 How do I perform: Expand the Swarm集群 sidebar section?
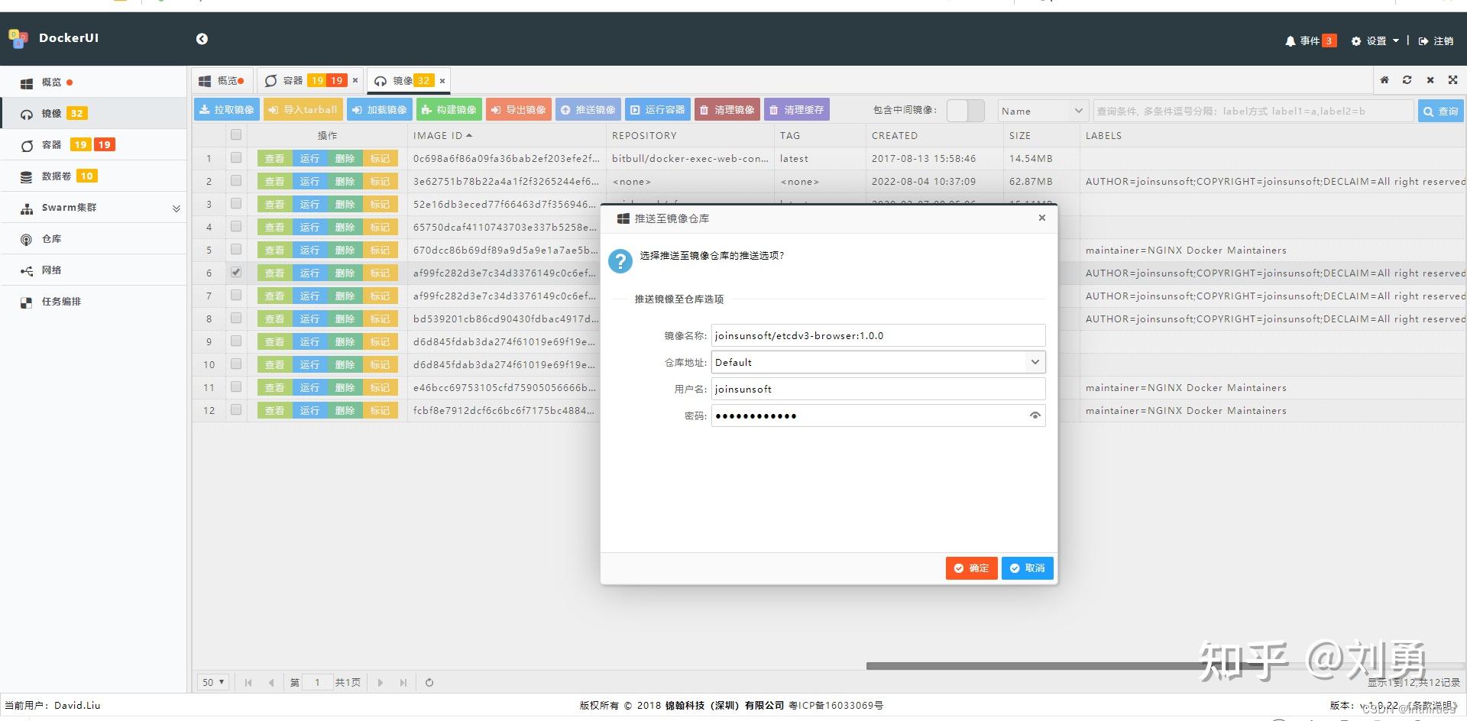(176, 207)
